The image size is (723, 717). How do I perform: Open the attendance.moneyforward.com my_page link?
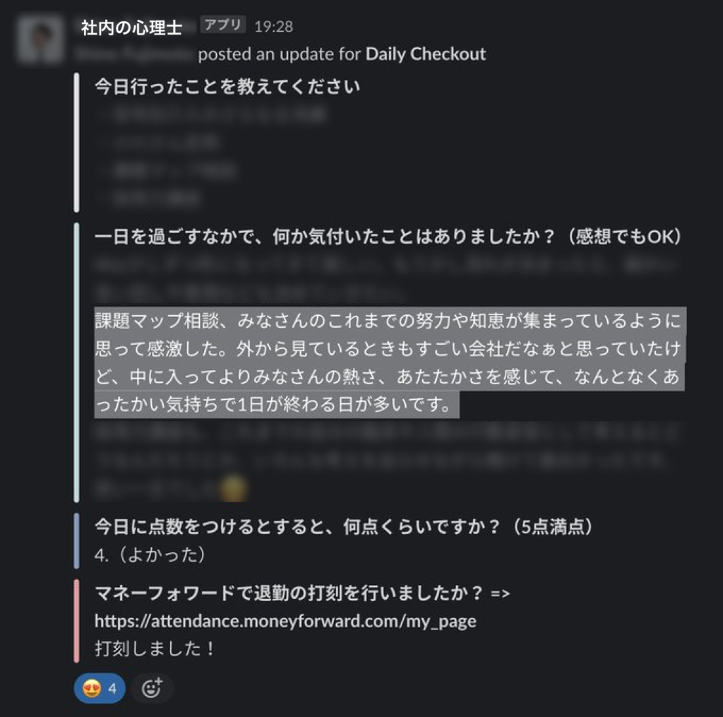tap(285, 621)
